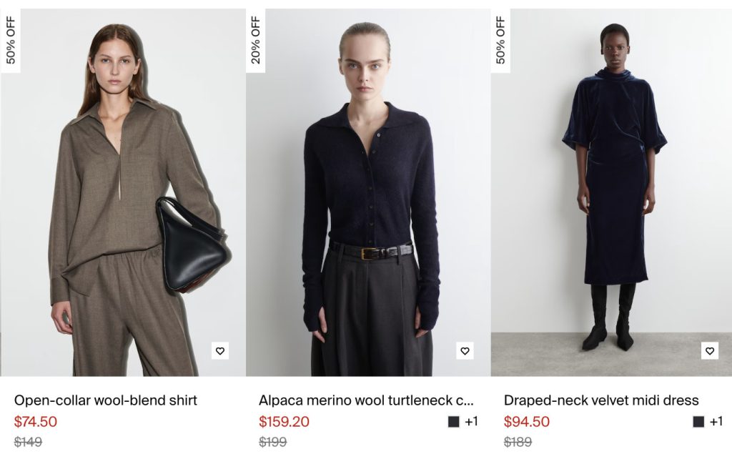Image resolution: width=732 pixels, height=474 pixels.
Task: Open Alpaca merino wool turtleneck product link
Action: [366, 400]
